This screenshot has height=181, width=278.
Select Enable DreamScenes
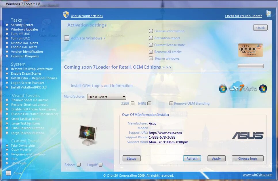[x=26, y=73]
